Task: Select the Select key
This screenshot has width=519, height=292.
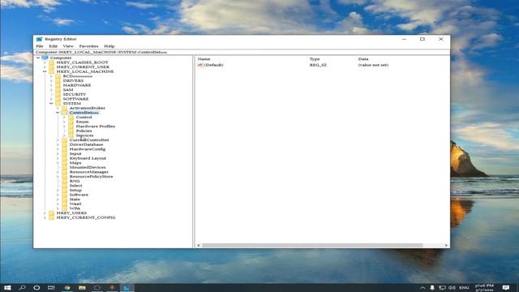Action: point(75,186)
